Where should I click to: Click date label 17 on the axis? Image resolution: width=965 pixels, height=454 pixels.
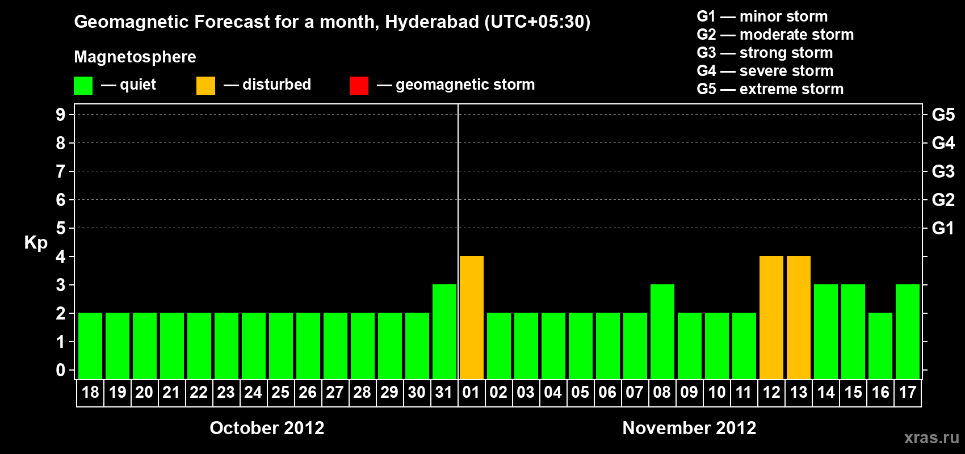pos(908,393)
